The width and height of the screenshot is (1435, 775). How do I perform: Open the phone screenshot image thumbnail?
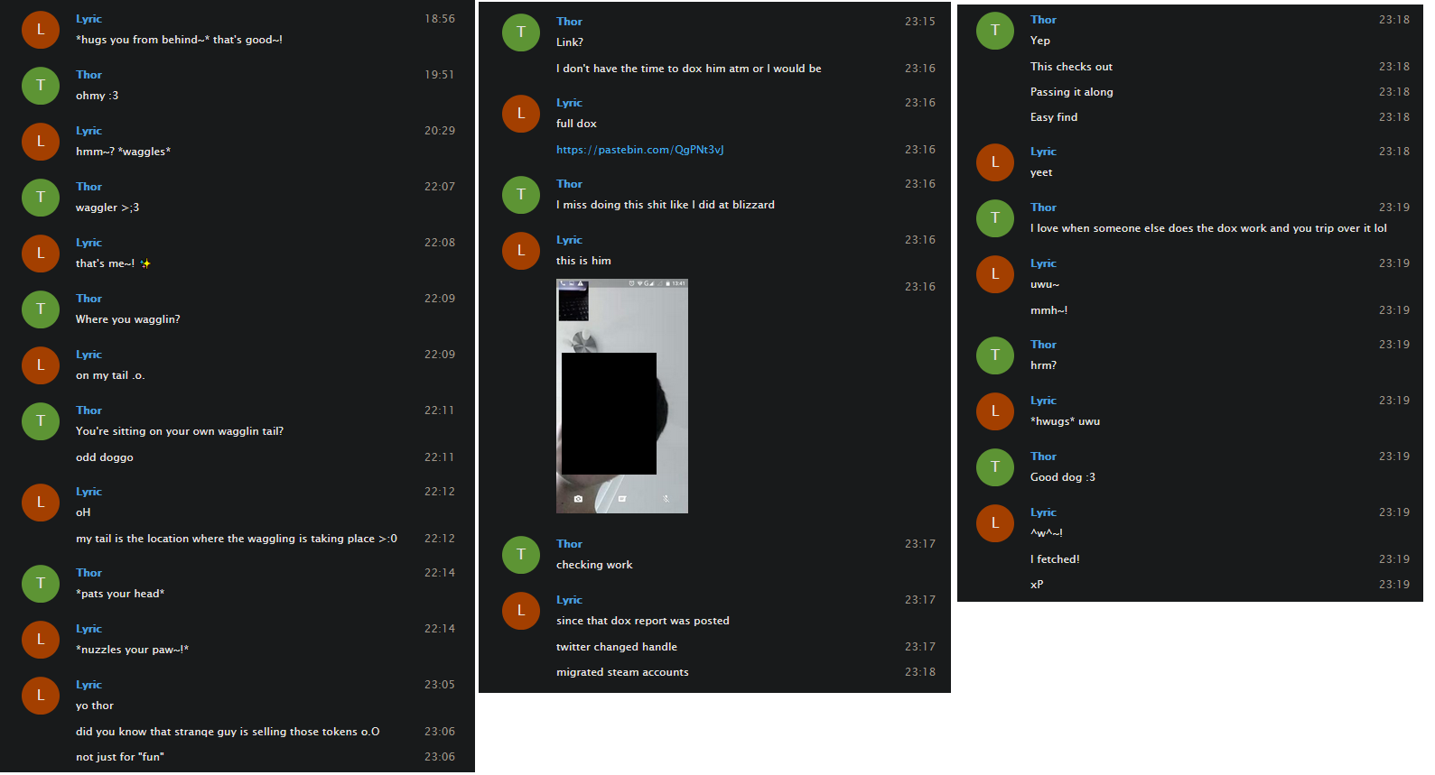pyautogui.click(x=622, y=396)
